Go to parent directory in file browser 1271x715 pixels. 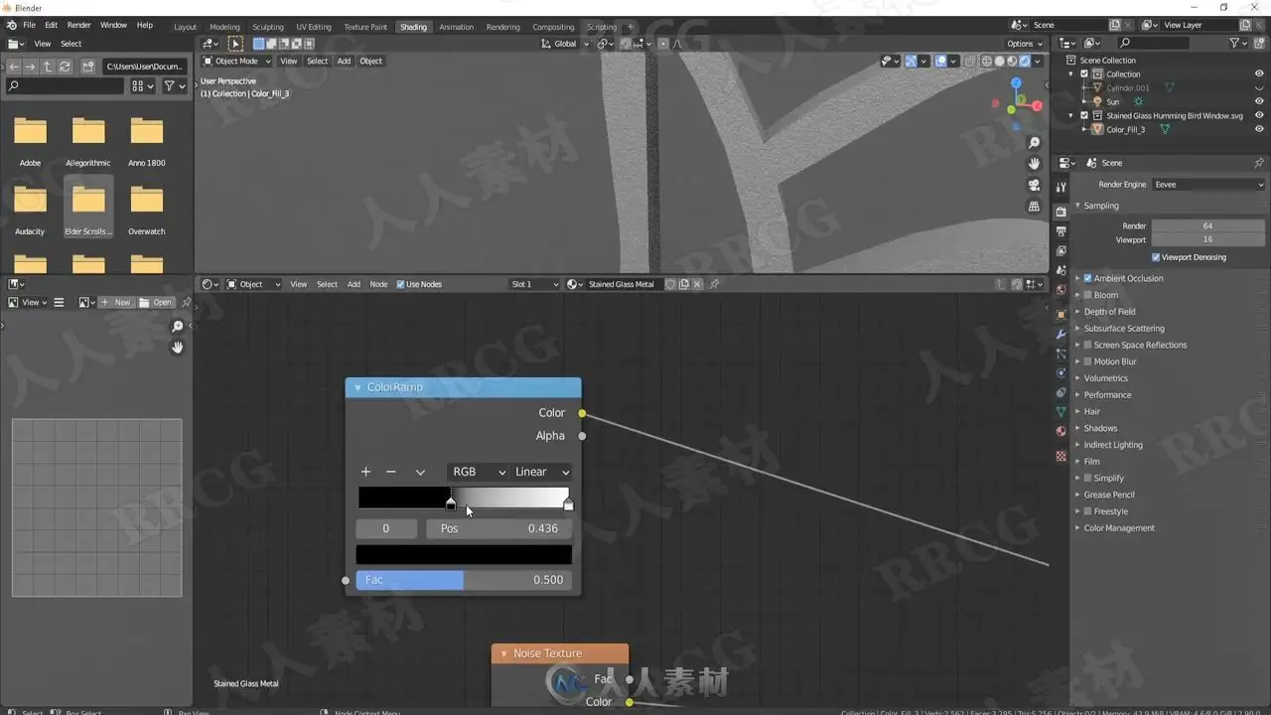(48, 67)
